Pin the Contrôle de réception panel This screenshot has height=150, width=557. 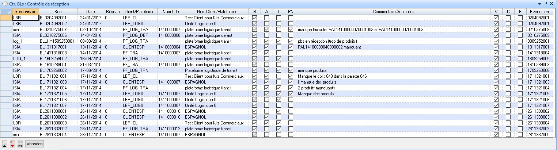tap(546, 3)
